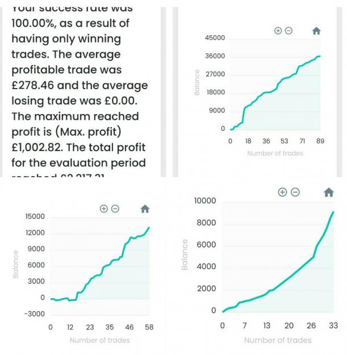Click the £278.46 average profitable trade text
This screenshot has height=355, width=347.
pos(33,85)
